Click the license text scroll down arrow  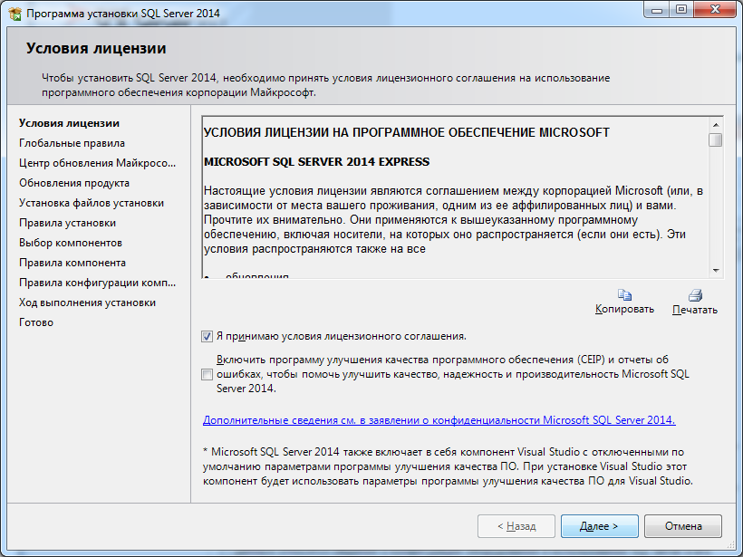pyautogui.click(x=716, y=270)
